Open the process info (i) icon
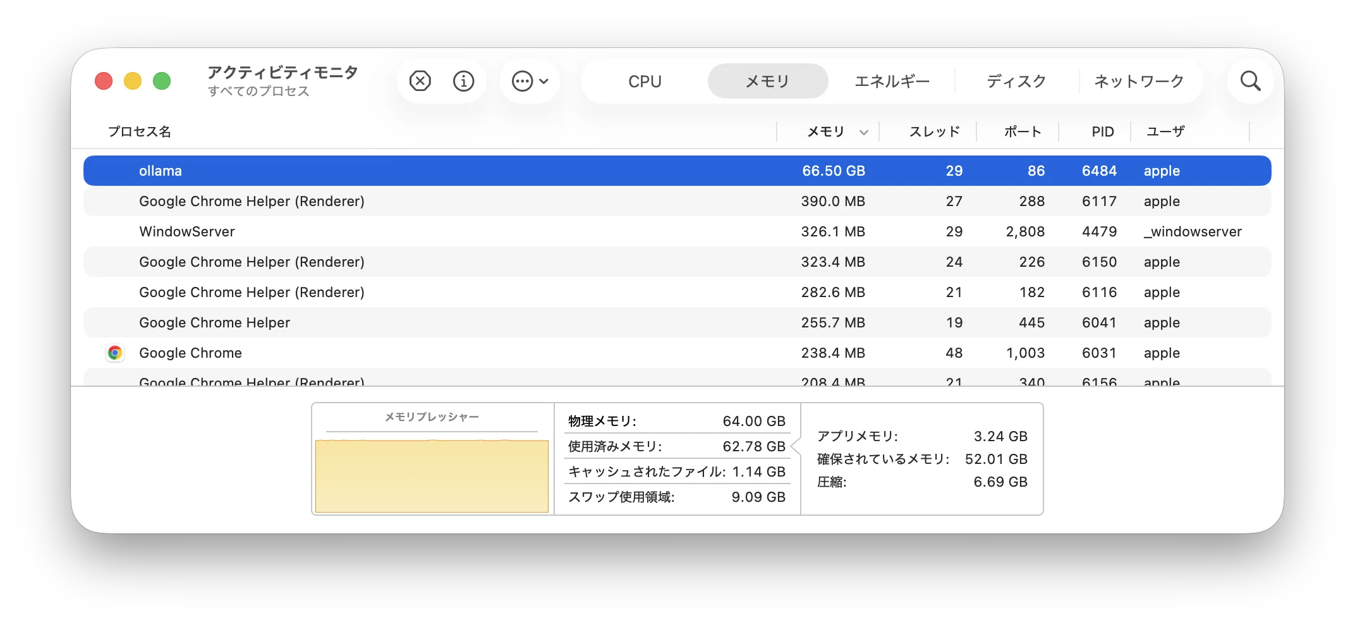Image resolution: width=1355 pixels, height=627 pixels. click(463, 81)
